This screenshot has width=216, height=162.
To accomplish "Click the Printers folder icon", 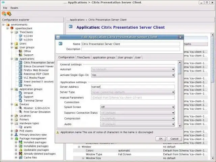I will pyautogui.click(x=16, y=119).
